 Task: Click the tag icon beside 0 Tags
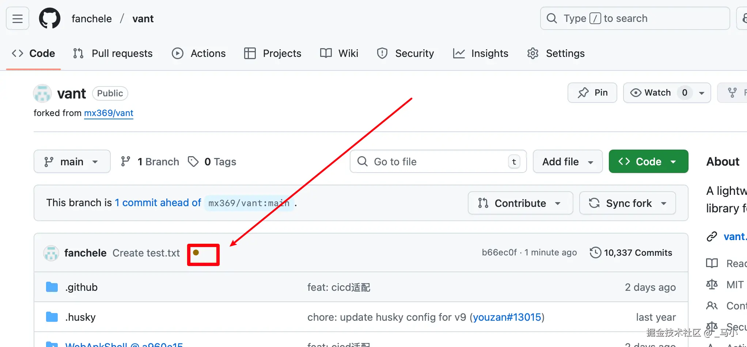[x=193, y=161]
